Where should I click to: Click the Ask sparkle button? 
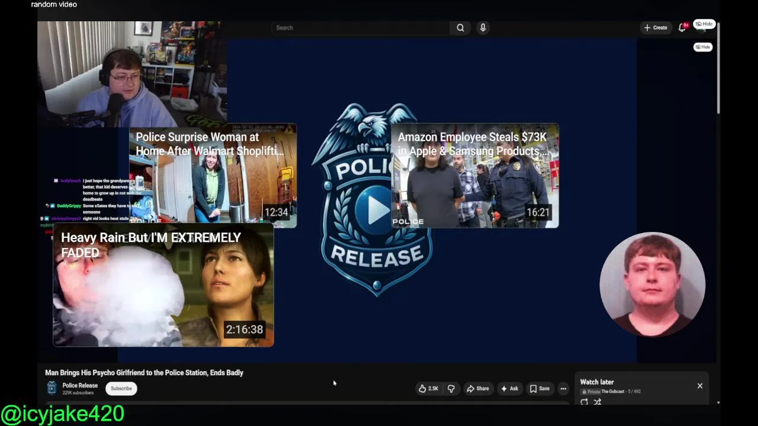click(x=509, y=389)
